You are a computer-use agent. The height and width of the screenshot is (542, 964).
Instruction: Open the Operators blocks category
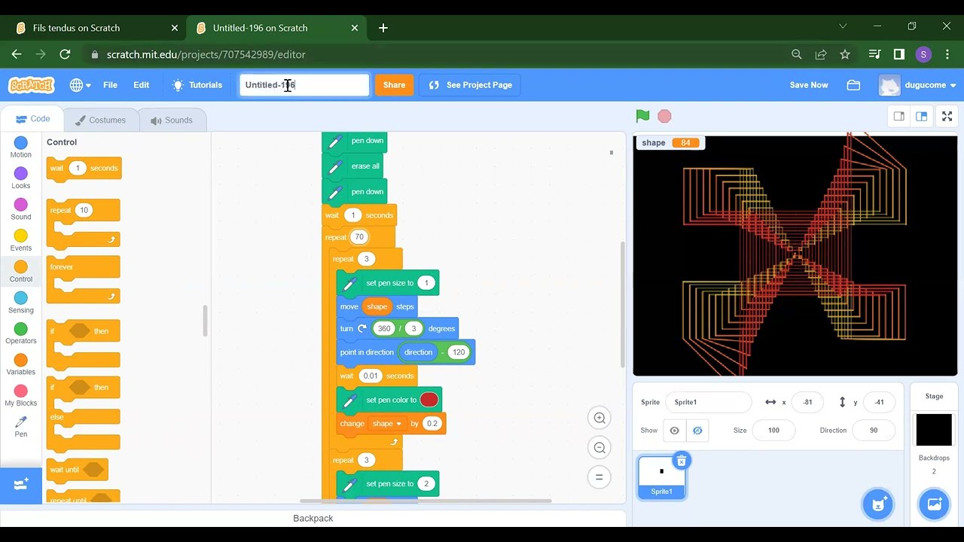click(x=21, y=333)
